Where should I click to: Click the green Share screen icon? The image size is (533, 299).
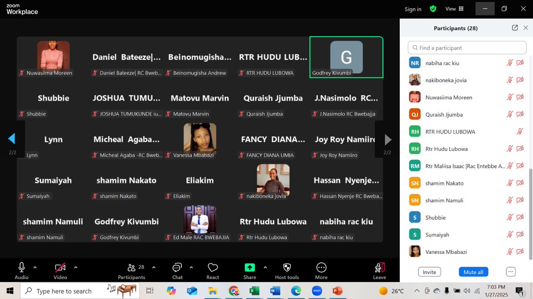(x=250, y=268)
